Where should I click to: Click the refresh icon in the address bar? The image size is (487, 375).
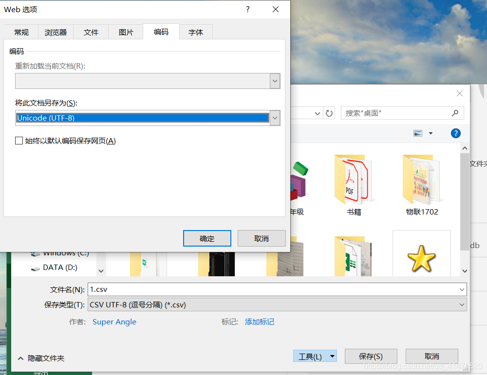click(329, 112)
